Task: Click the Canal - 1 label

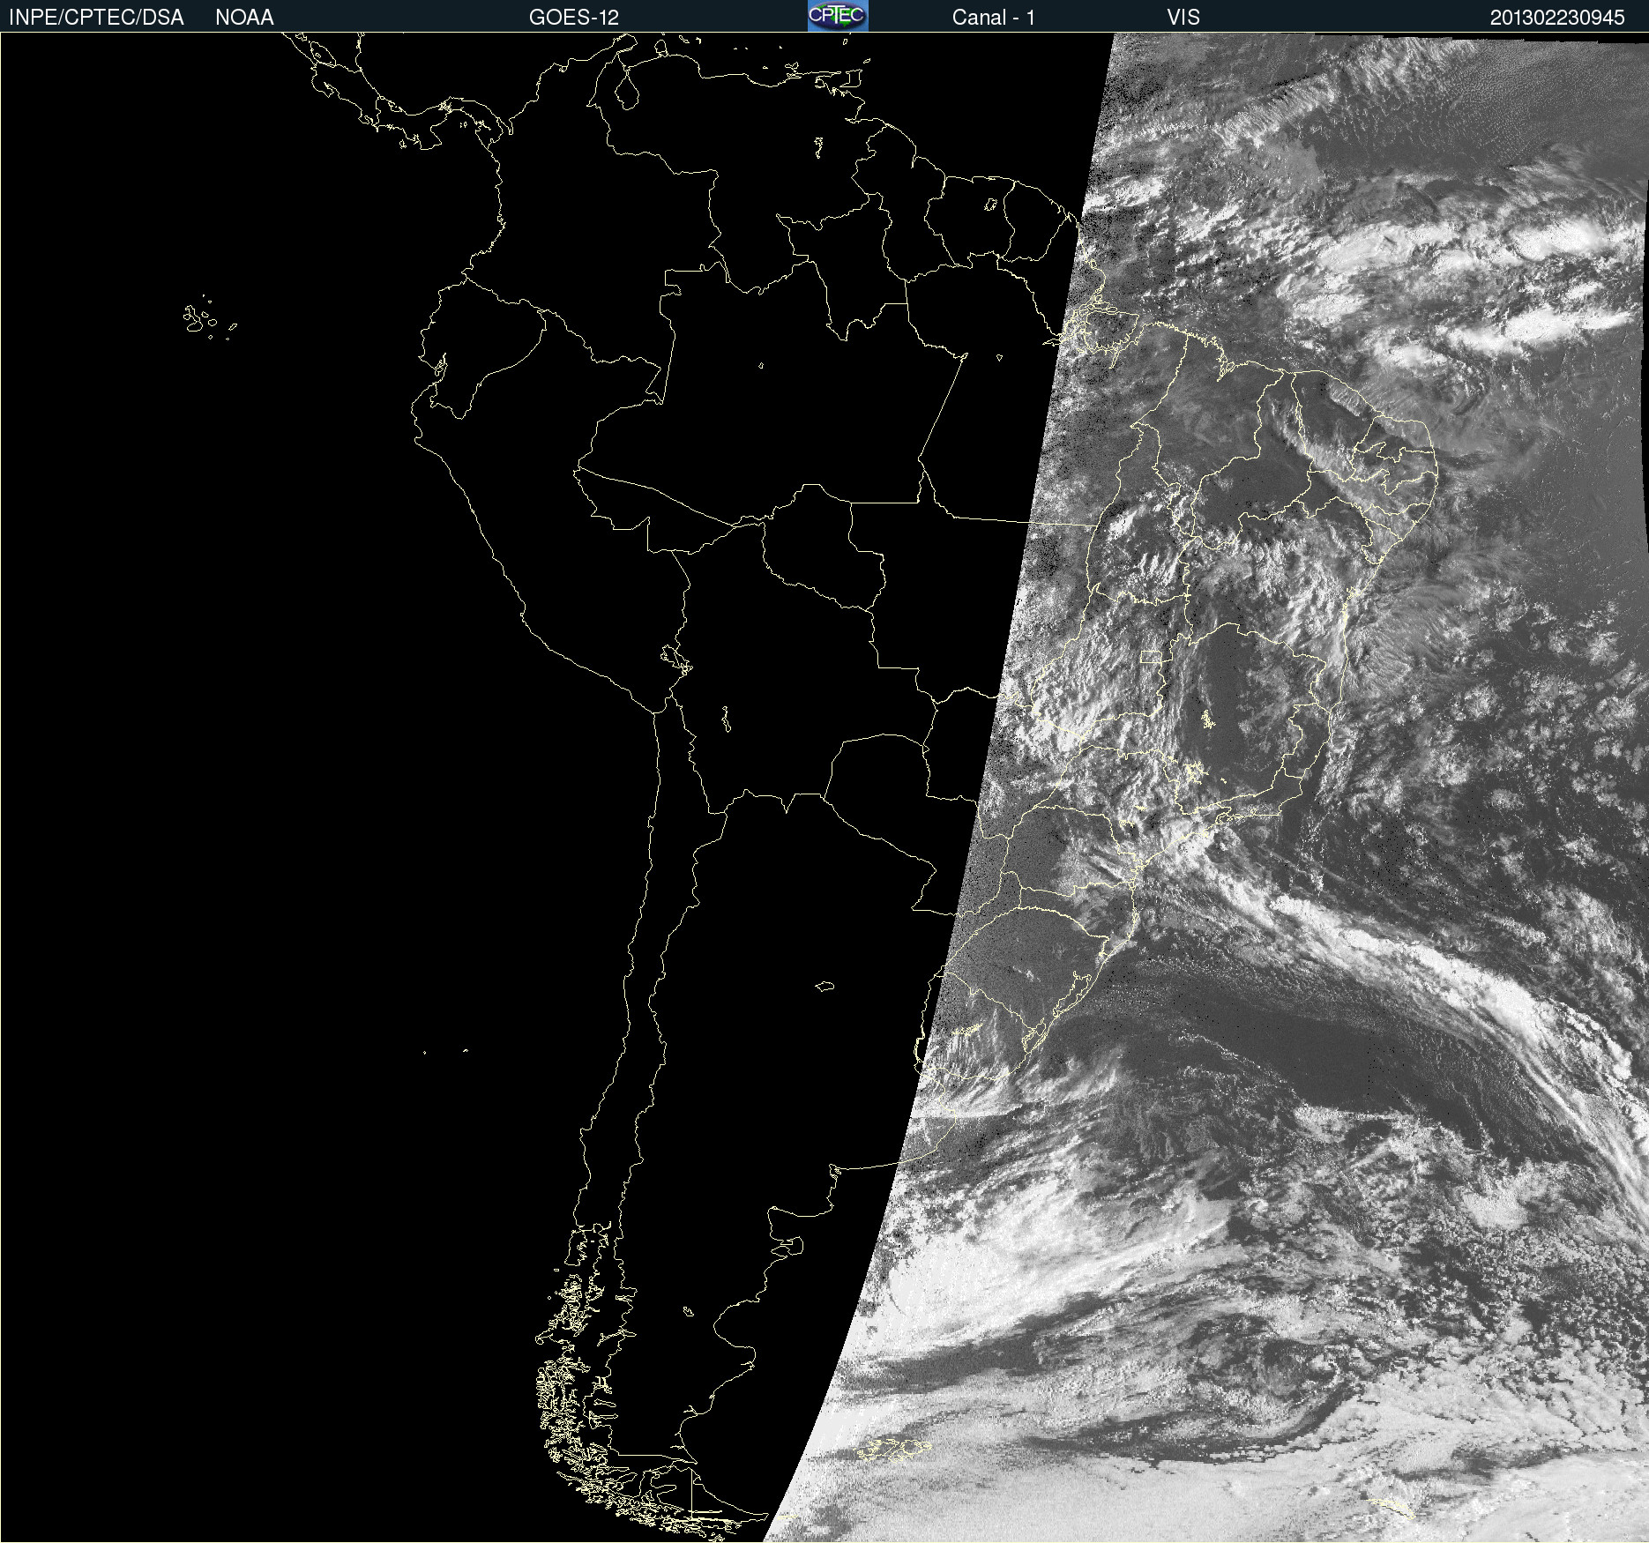Action: pyautogui.click(x=993, y=18)
